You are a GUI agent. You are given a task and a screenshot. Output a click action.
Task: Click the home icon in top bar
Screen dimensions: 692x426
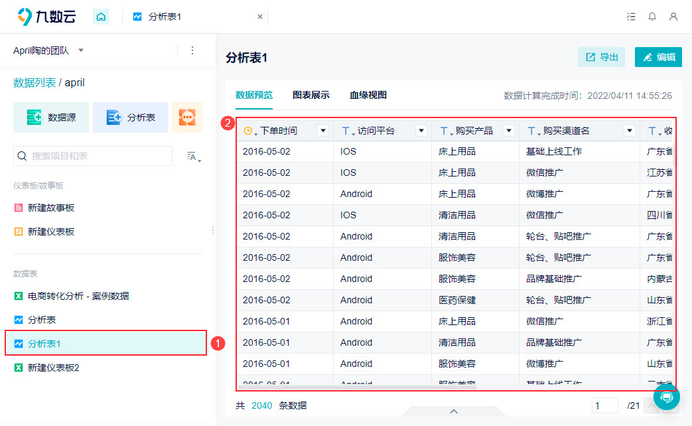tap(101, 17)
